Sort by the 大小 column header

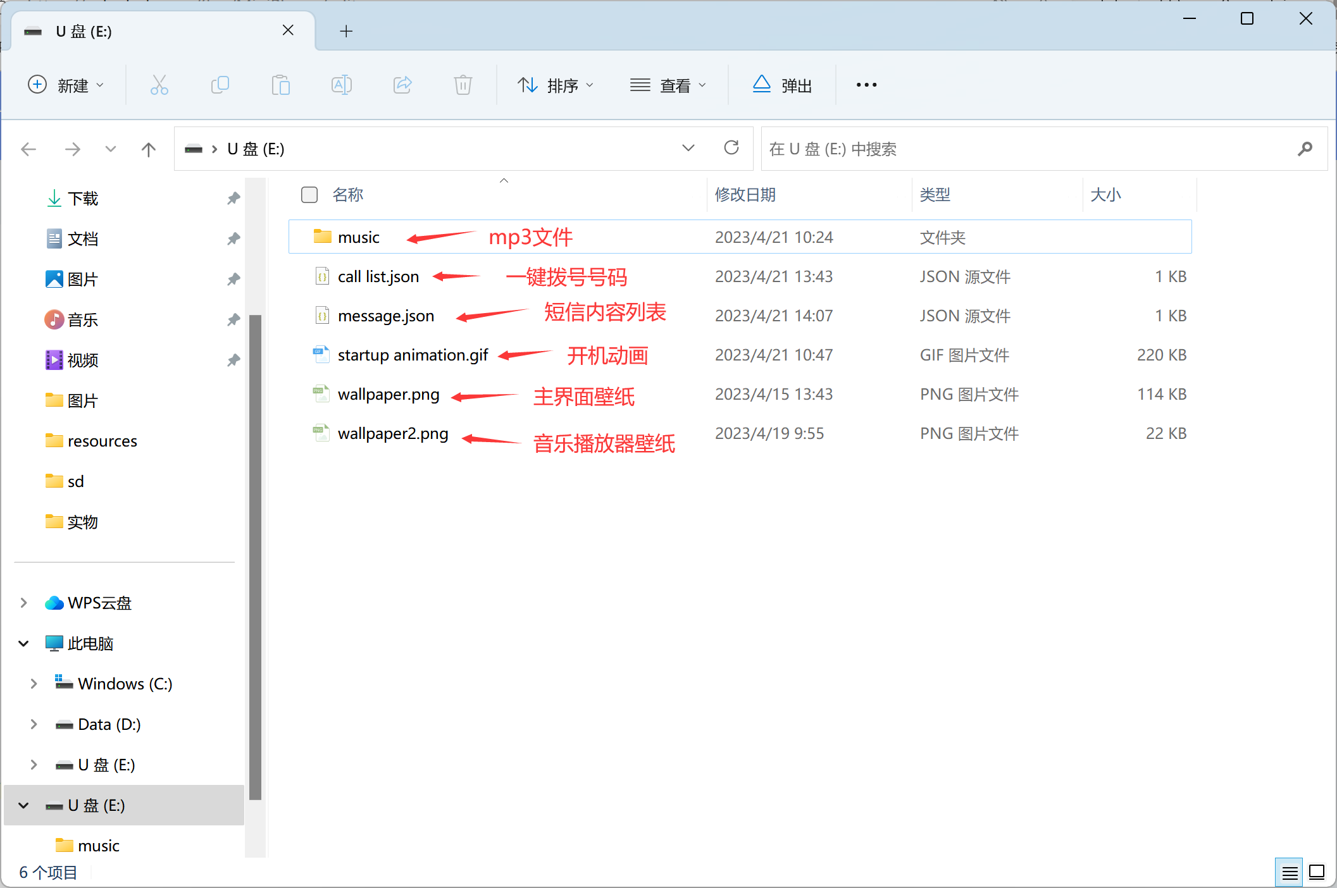click(x=1105, y=195)
